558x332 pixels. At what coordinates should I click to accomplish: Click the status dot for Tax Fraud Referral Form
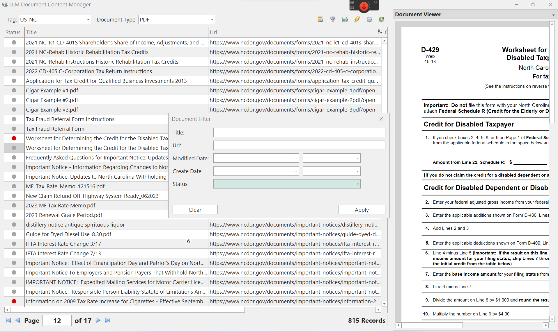(x=14, y=129)
